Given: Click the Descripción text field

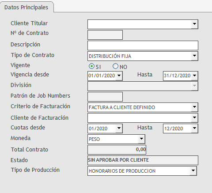Looking at the screenshot, I should click(143, 45).
